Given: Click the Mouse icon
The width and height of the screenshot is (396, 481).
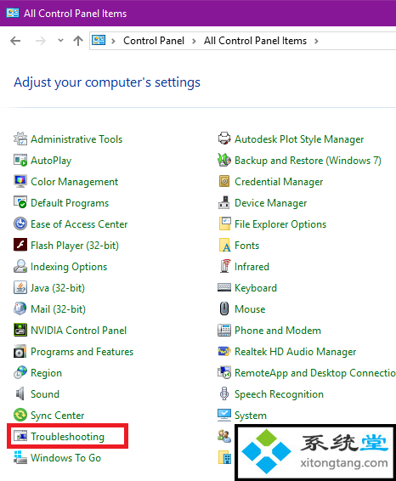Looking at the screenshot, I should (x=224, y=308).
